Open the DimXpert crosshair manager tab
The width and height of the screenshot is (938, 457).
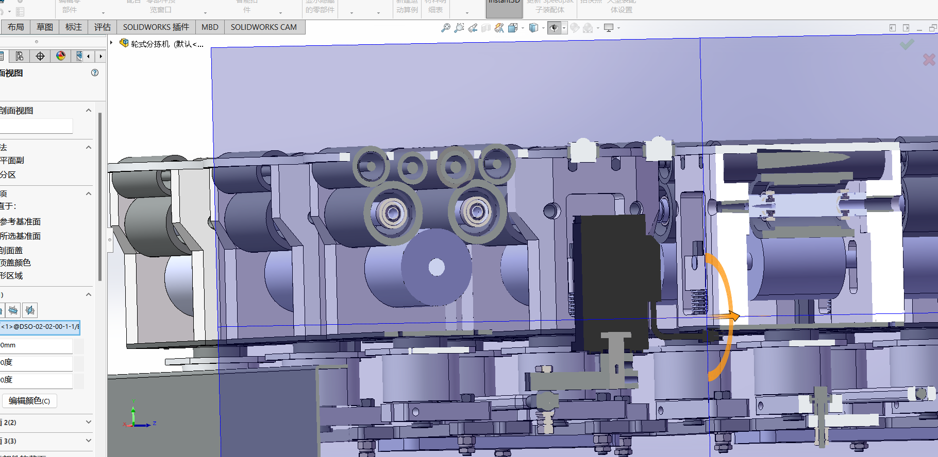[x=40, y=56]
